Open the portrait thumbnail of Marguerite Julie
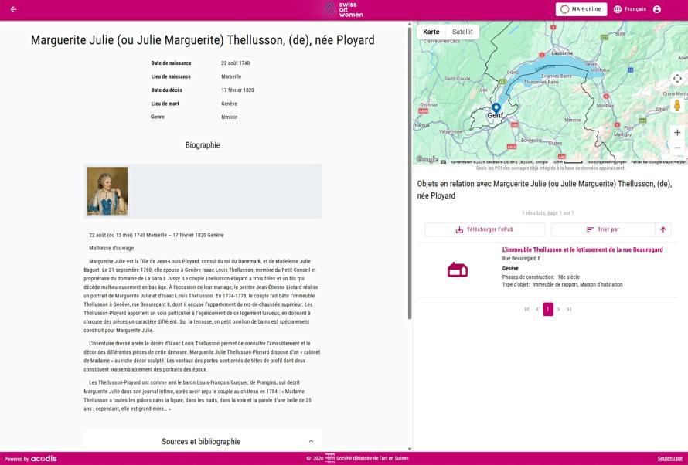688x465 pixels. 107,191
